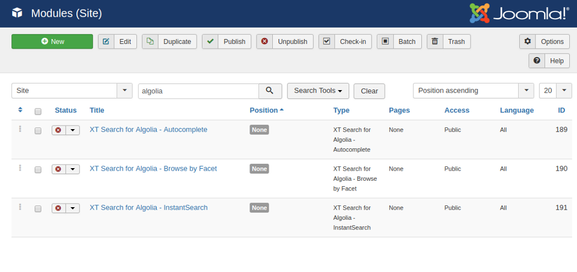The width and height of the screenshot is (577, 272).
Task: Sort by Position column header
Action: coord(266,110)
